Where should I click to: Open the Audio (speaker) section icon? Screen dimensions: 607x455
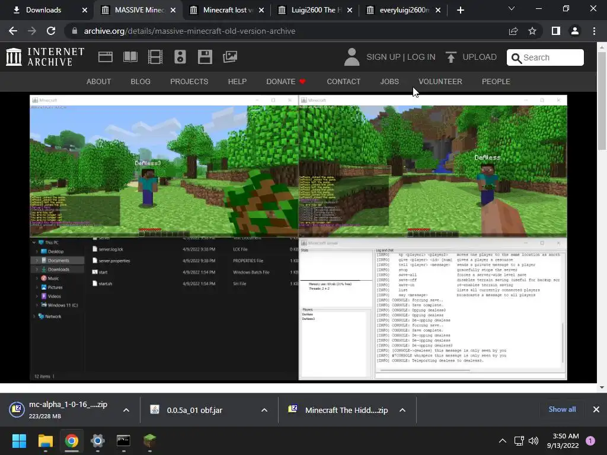point(180,57)
